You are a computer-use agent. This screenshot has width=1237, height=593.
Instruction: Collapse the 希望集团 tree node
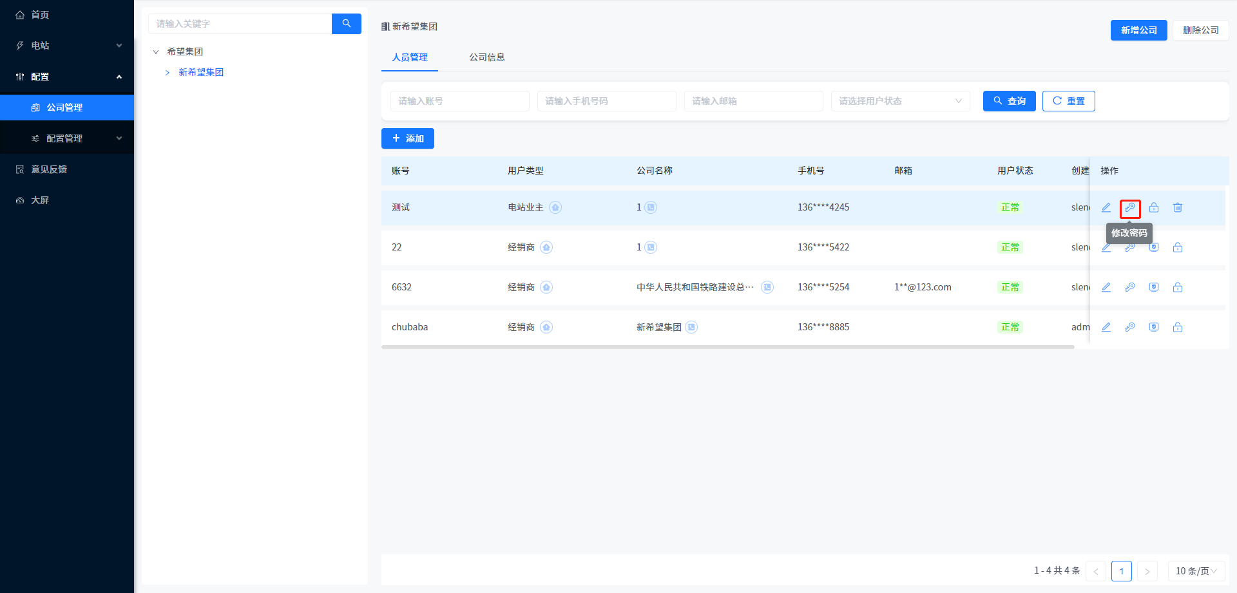point(156,52)
